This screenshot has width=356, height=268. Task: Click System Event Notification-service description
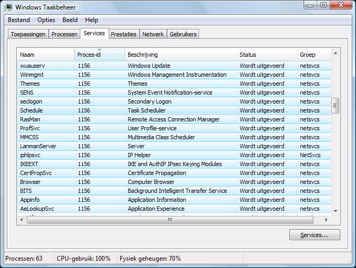[170, 92]
